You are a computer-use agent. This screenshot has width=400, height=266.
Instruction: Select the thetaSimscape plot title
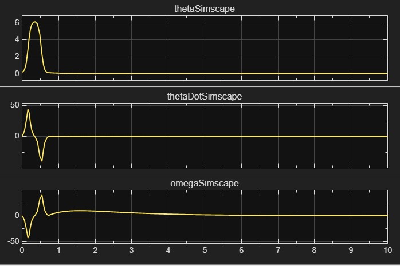pos(205,9)
